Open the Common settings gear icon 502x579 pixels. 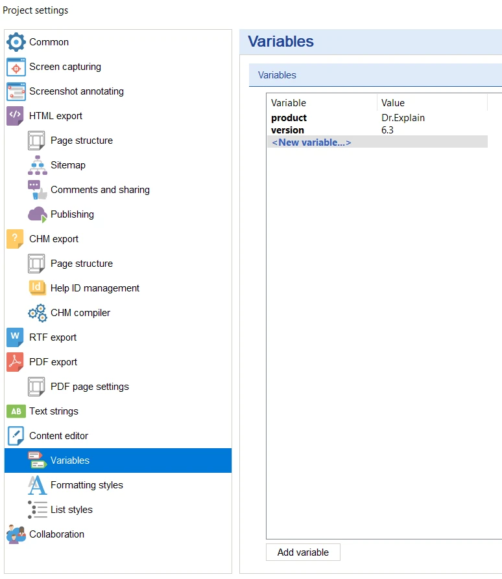tap(16, 42)
